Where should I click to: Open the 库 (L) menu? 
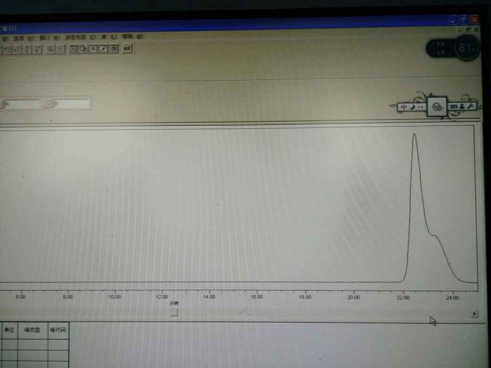109,37
